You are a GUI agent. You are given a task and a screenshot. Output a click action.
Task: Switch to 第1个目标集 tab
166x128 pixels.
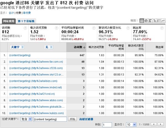pyautogui.click(x=26, y=21)
